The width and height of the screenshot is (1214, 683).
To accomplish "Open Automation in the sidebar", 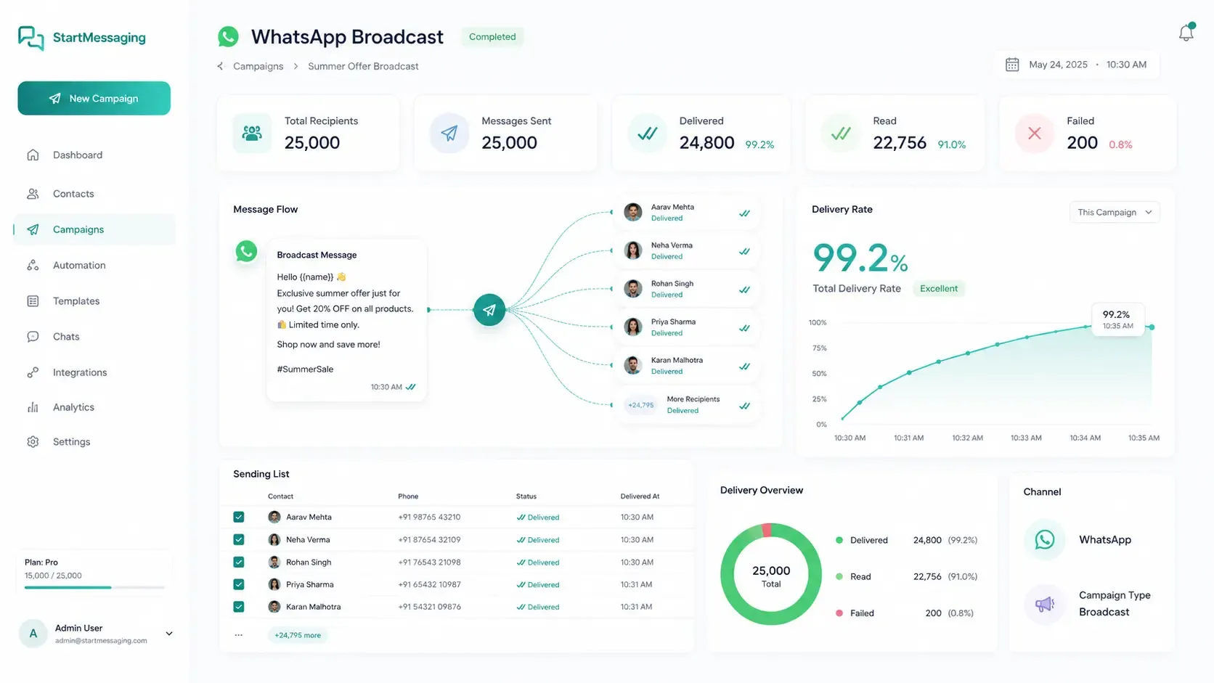I will pyautogui.click(x=94, y=265).
